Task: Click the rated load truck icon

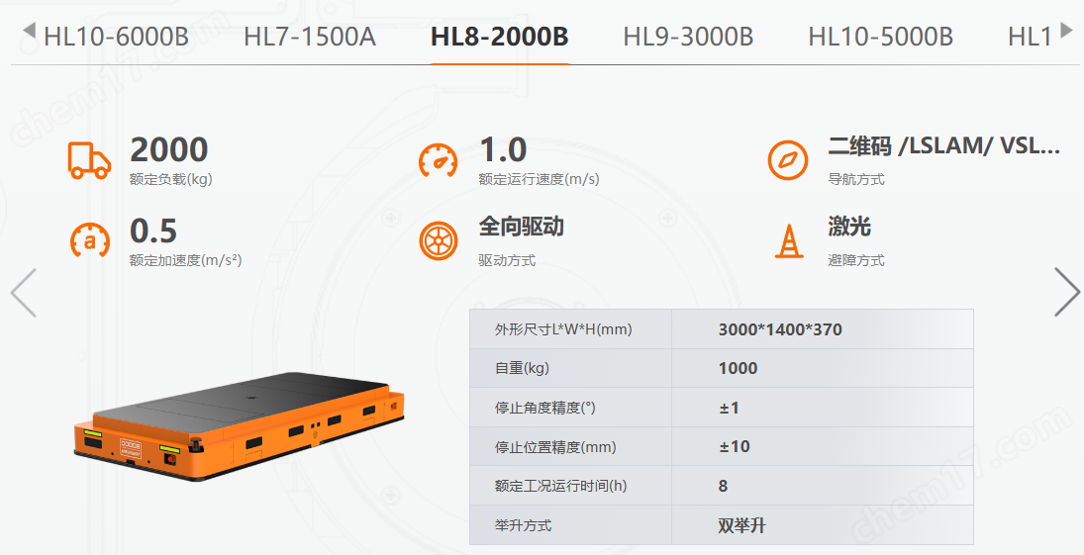Action: click(x=89, y=160)
